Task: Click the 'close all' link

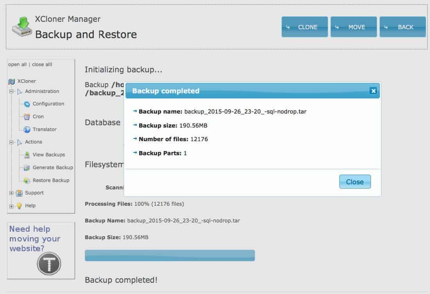Action: coord(42,65)
